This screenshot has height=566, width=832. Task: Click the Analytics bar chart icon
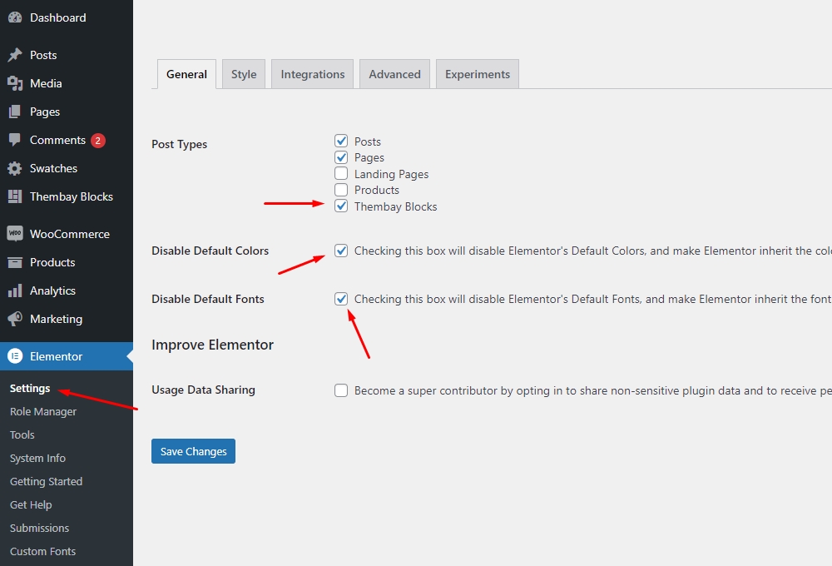[15, 290]
